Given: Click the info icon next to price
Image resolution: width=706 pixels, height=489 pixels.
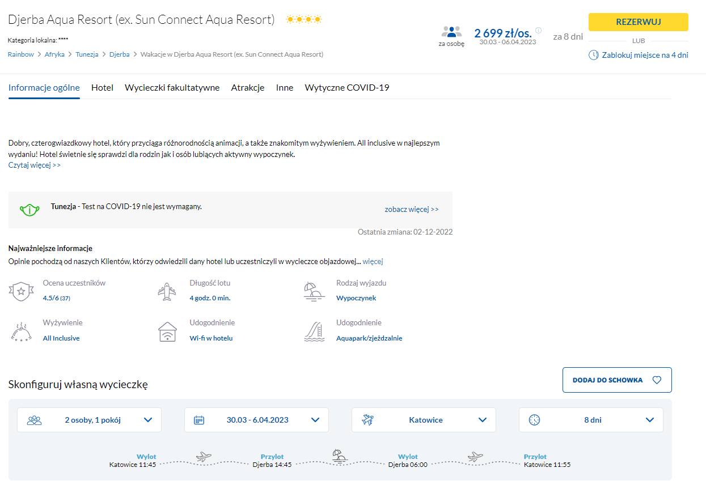Looking at the screenshot, I should click(538, 31).
